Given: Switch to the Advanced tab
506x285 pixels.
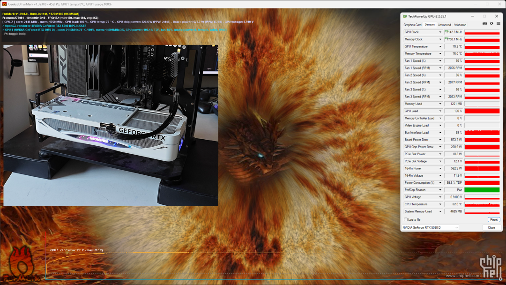Looking at the screenshot, I should [444, 25].
